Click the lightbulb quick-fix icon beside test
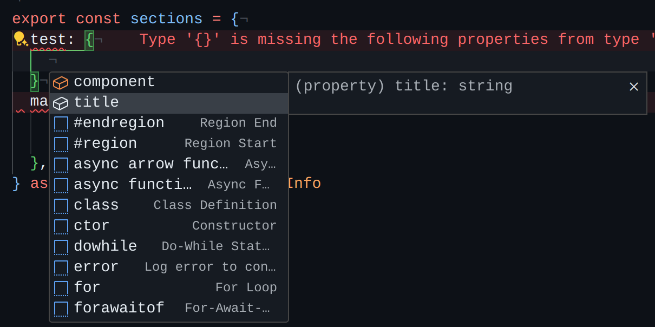 pyautogui.click(x=21, y=39)
